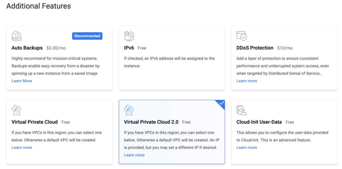Screen dimensions: 342x169
Task: Open Learn More under Auto Backups
Action: 22,81
